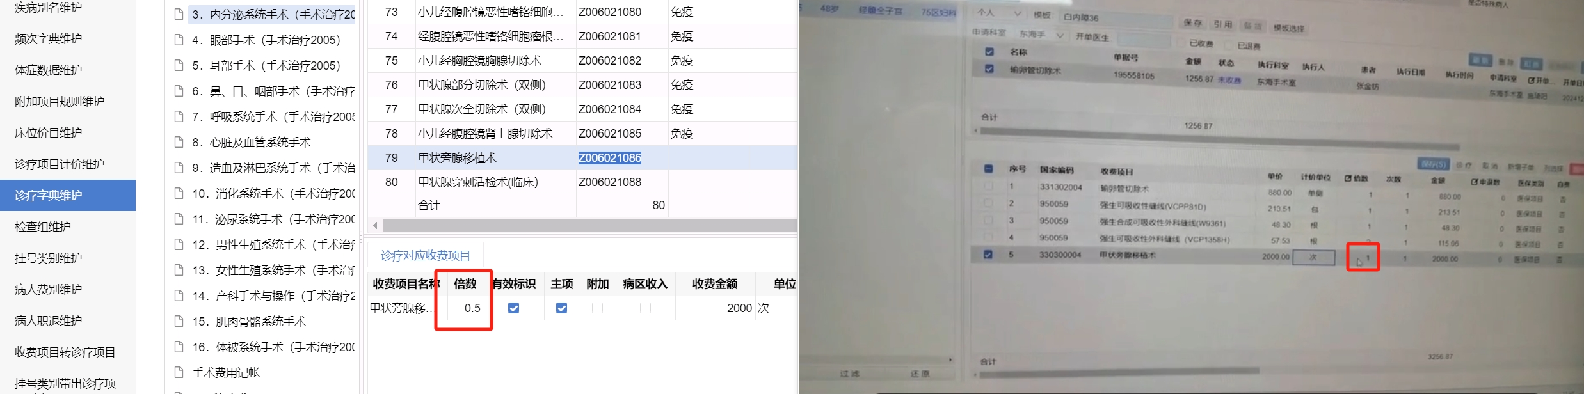
Task: Toggle the select-all checkbox next to 名称 header
Action: coord(989,51)
